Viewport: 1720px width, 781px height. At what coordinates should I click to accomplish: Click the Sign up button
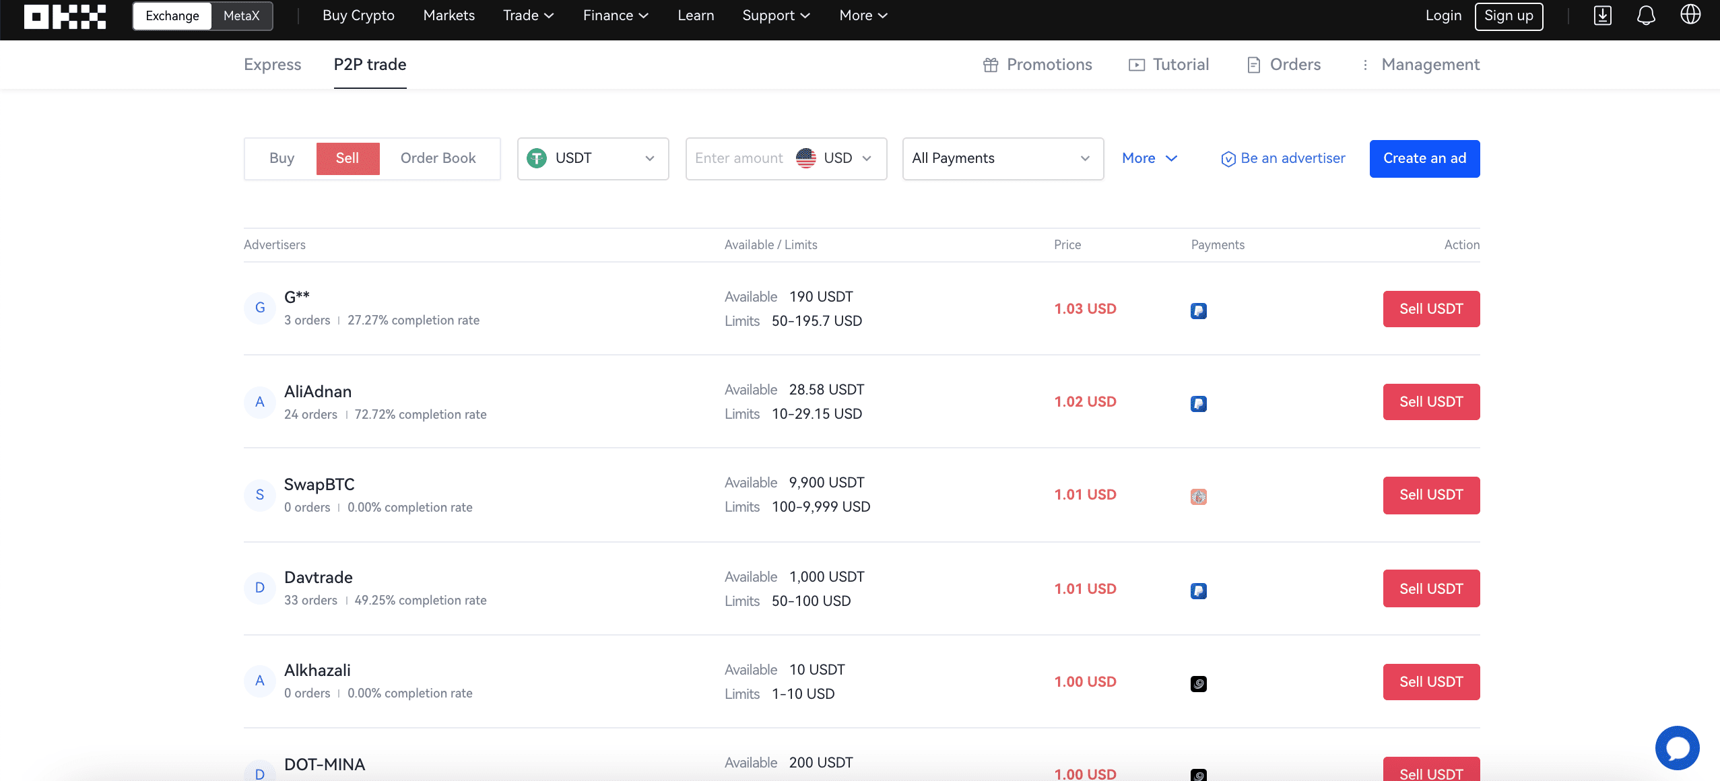[1509, 16]
